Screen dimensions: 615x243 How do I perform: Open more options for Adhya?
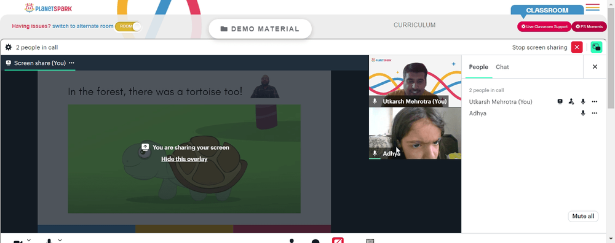point(595,113)
